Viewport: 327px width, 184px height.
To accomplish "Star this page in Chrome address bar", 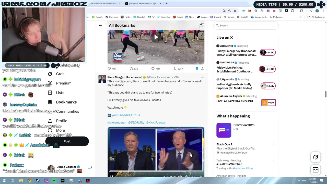I will tap(235, 11).
